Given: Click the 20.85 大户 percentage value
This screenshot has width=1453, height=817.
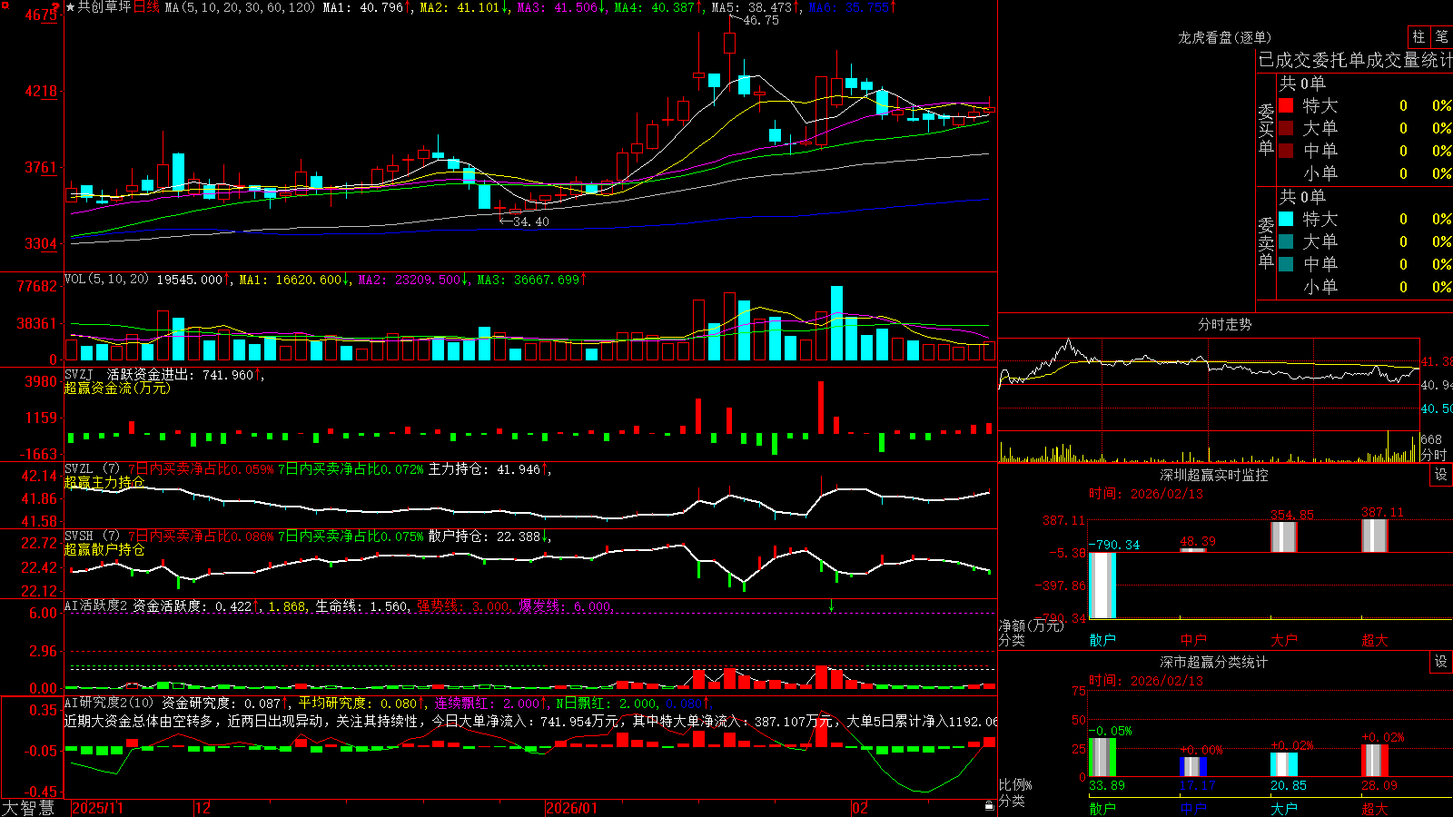Looking at the screenshot, I should click(1289, 785).
